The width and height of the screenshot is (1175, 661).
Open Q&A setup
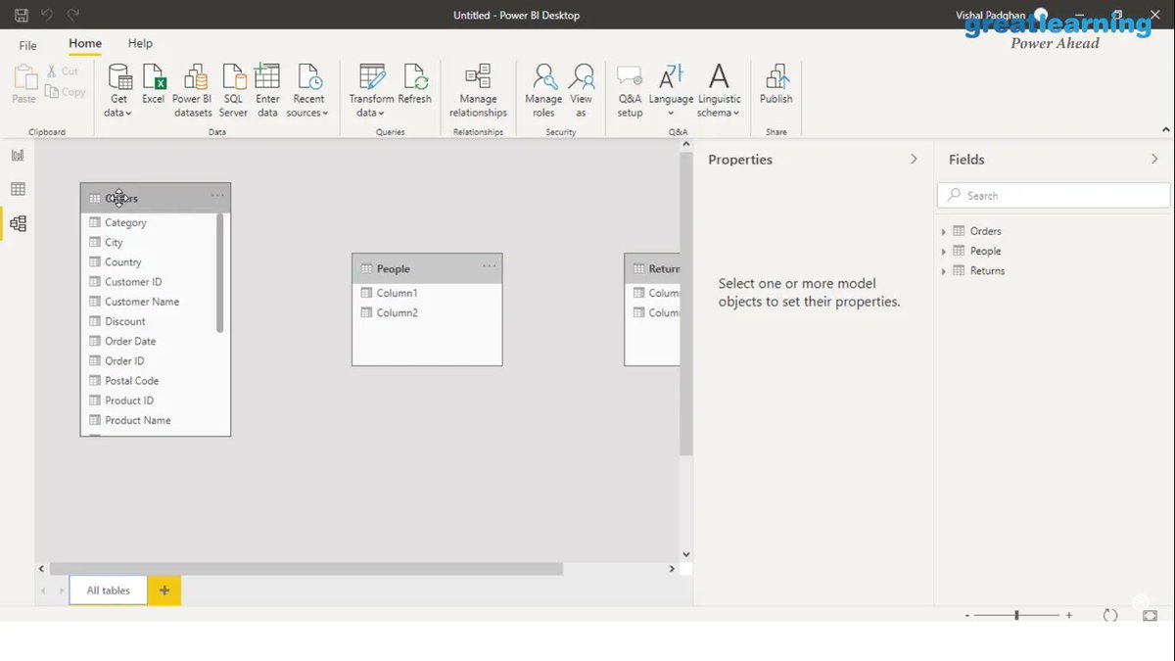tap(630, 91)
